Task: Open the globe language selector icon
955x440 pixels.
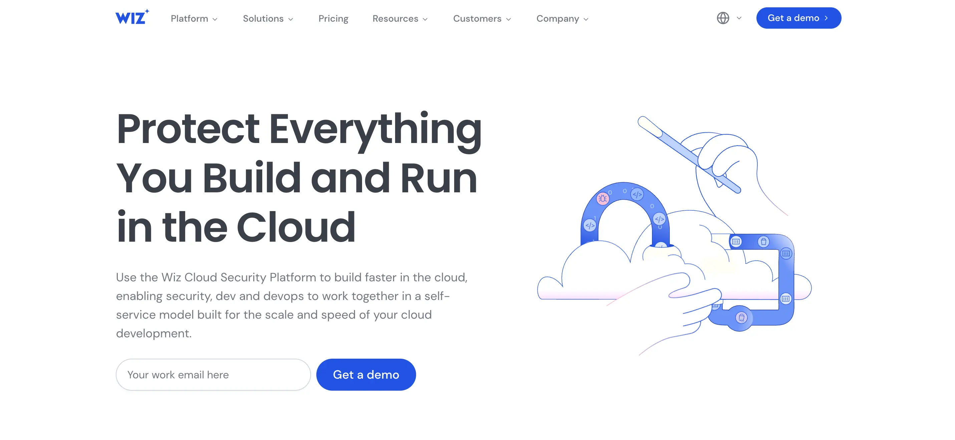Action: [723, 18]
